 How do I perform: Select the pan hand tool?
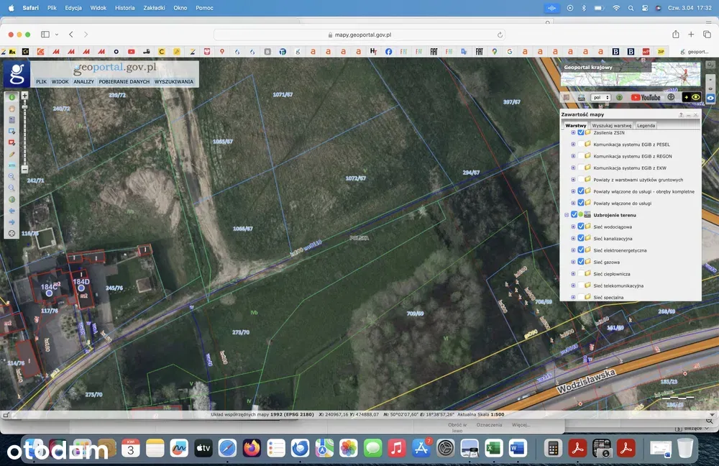(12, 109)
